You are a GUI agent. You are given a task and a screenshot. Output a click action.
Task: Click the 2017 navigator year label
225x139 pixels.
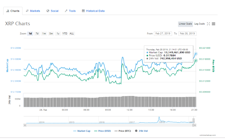pos(132,122)
